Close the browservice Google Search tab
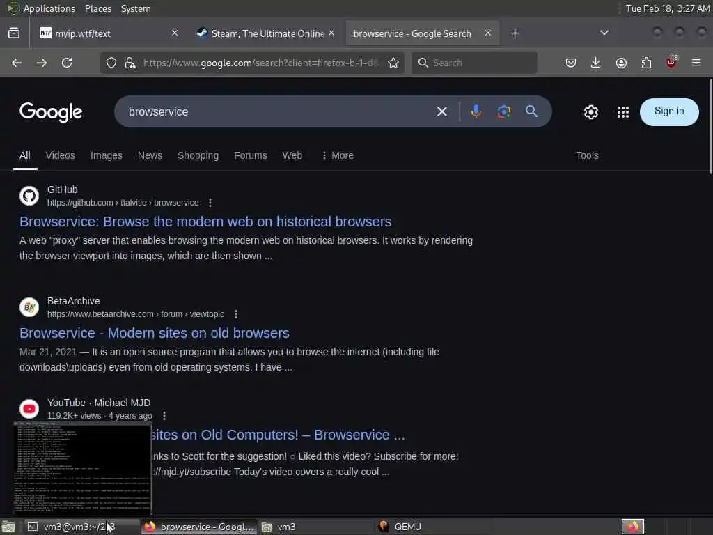The image size is (713, 535). coord(488,33)
